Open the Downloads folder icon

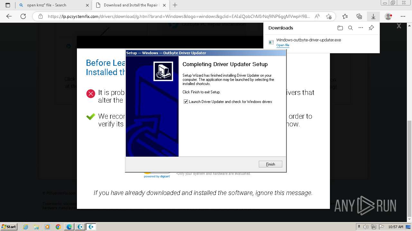click(340, 28)
